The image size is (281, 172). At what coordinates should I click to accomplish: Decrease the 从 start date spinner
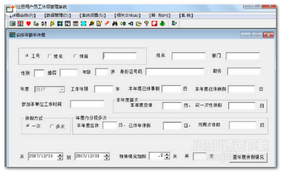point(60,158)
